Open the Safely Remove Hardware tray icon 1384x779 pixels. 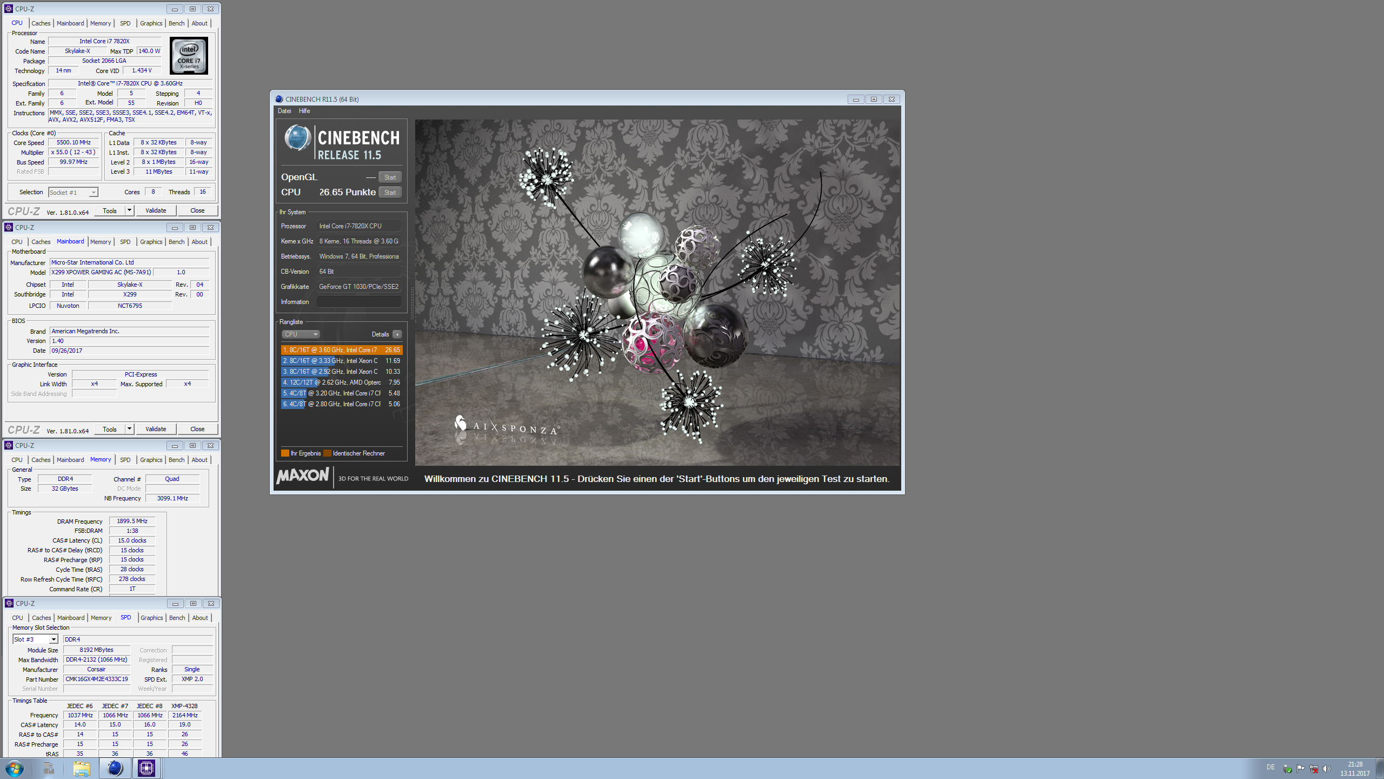click(x=1288, y=769)
